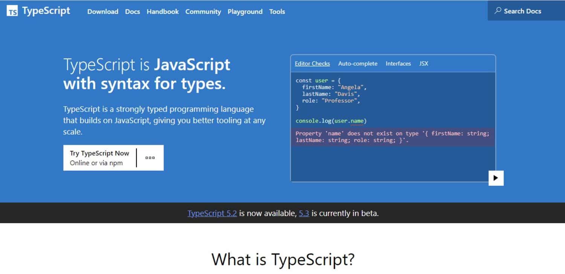Open the three-dots options beside Try TypeScript

click(150, 158)
